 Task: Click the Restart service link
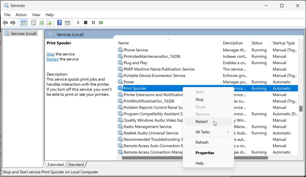[x=52, y=59]
